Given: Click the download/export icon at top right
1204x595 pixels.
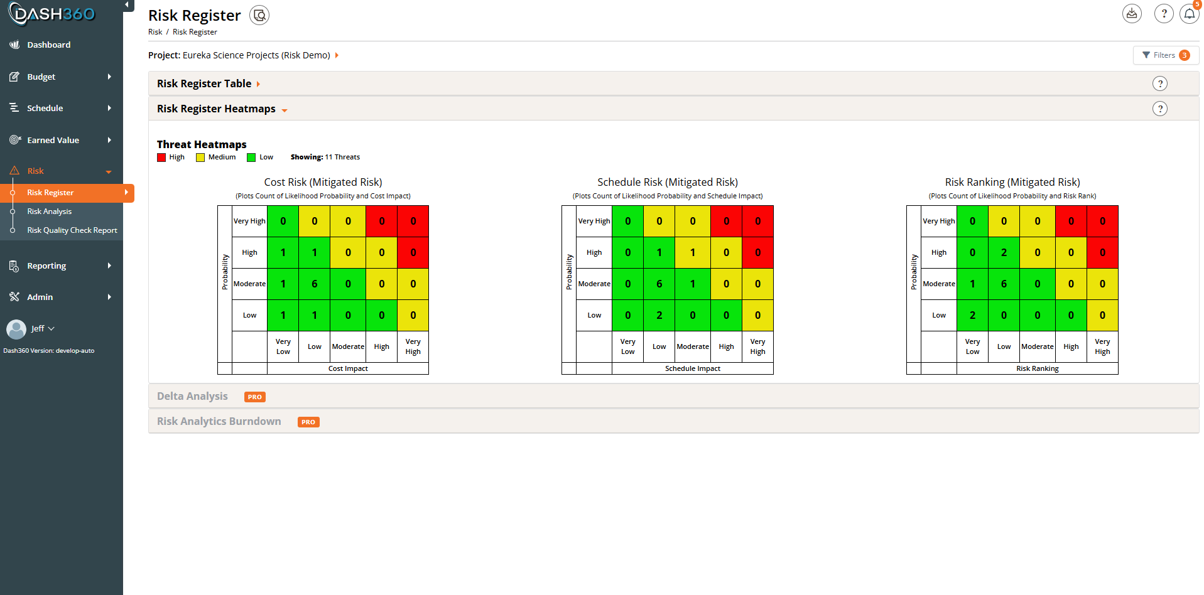Looking at the screenshot, I should [1132, 13].
